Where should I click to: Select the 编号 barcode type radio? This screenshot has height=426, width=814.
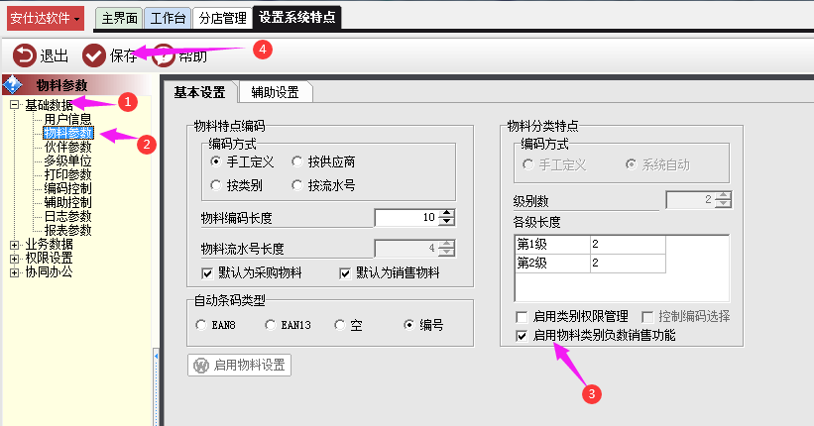coord(409,325)
